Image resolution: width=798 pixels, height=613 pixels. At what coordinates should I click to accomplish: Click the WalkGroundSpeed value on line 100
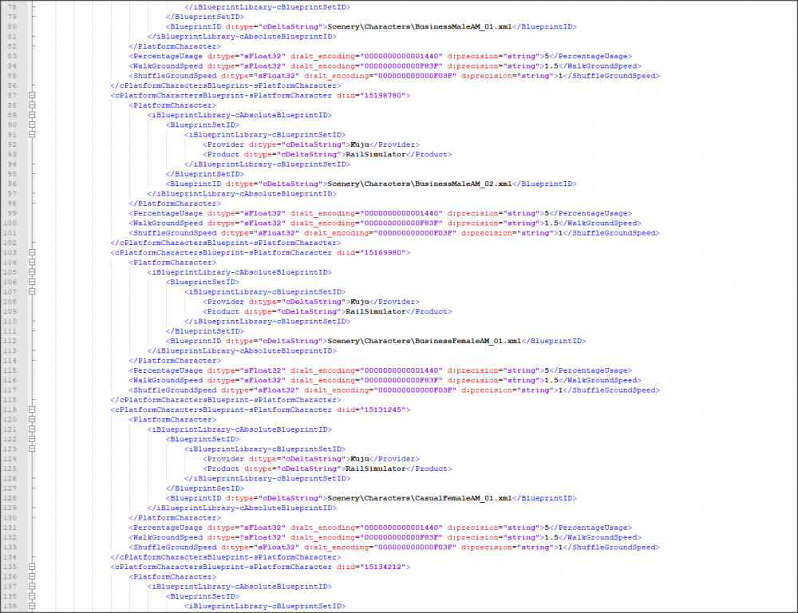pos(551,223)
